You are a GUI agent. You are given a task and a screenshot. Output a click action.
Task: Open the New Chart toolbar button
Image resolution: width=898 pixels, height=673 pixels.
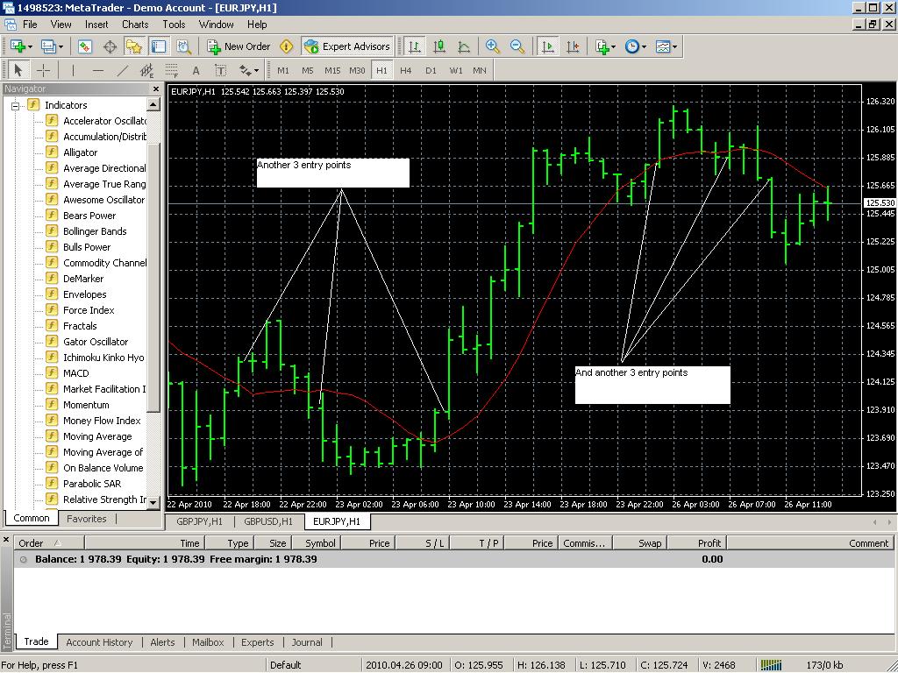tap(21, 46)
